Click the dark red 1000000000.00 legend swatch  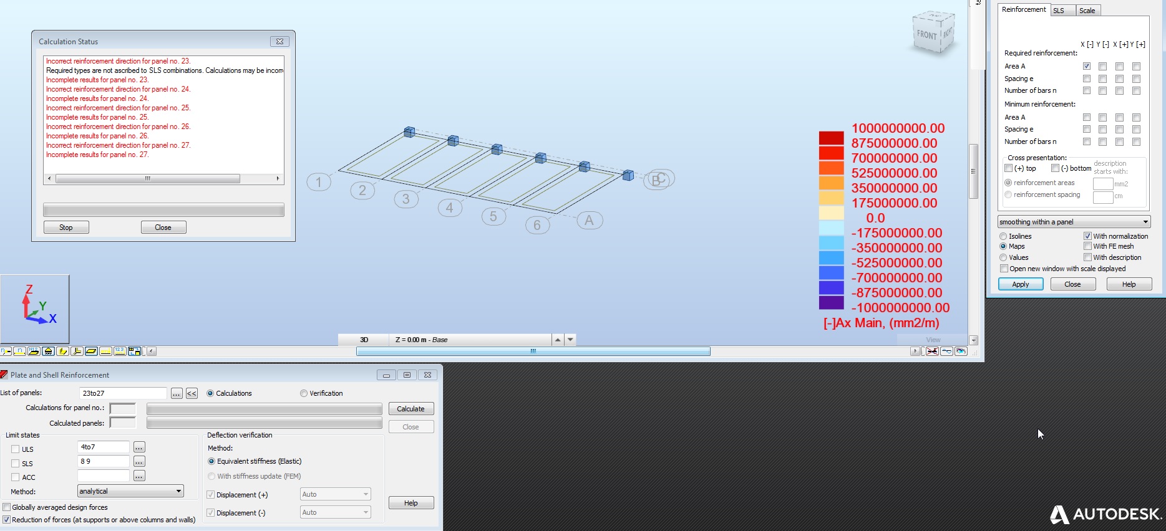831,138
